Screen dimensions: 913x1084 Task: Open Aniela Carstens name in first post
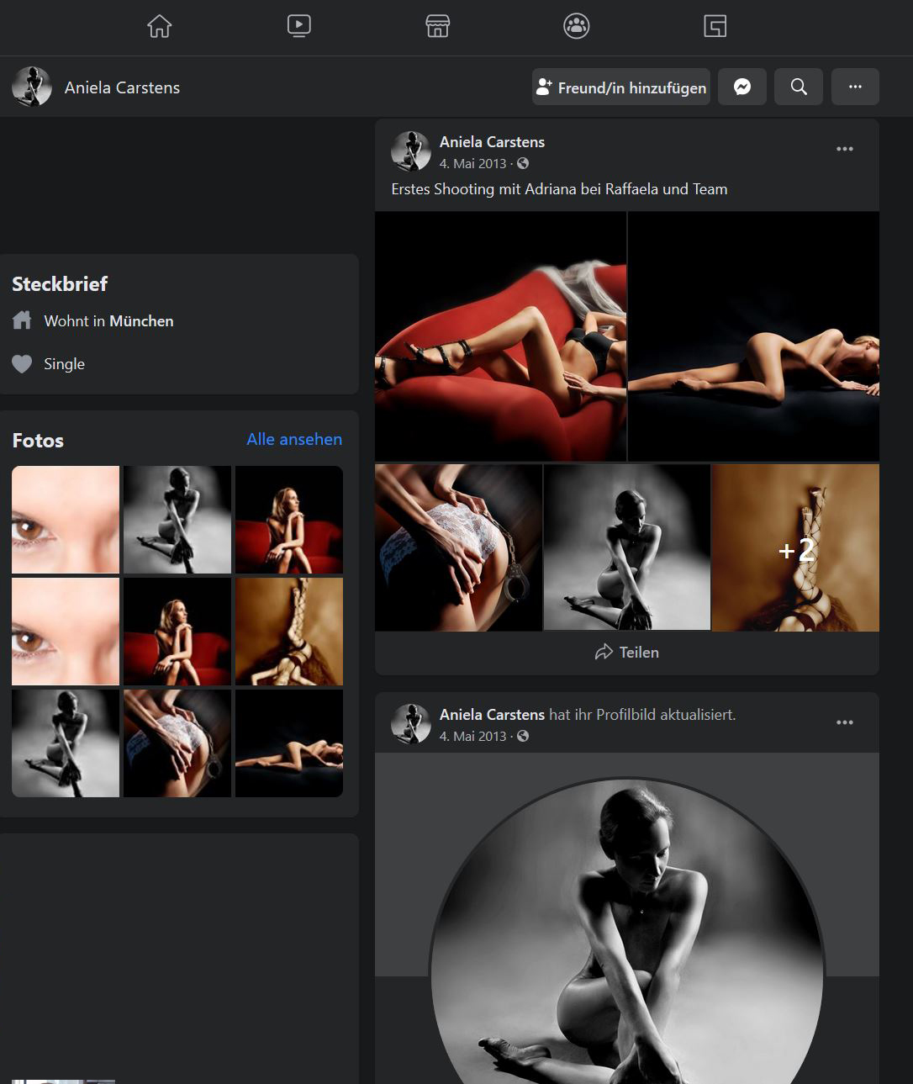pos(492,142)
